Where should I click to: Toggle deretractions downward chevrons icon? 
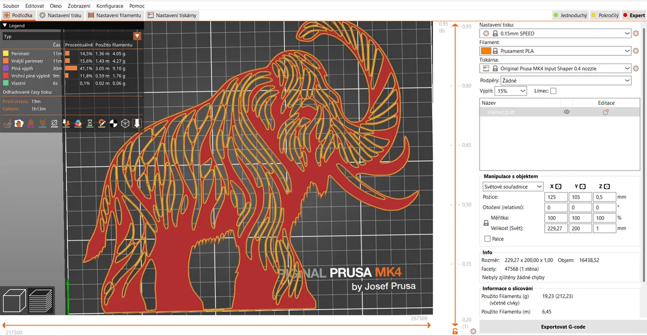pos(43,124)
